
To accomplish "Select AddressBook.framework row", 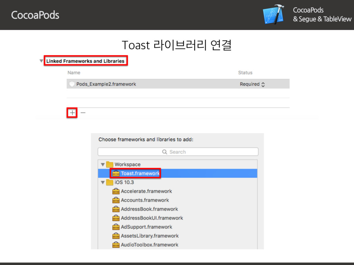I will tap(178, 209).
